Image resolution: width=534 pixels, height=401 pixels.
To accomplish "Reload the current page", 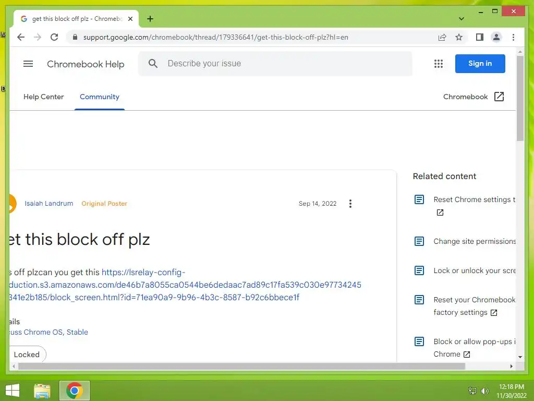I will (54, 37).
